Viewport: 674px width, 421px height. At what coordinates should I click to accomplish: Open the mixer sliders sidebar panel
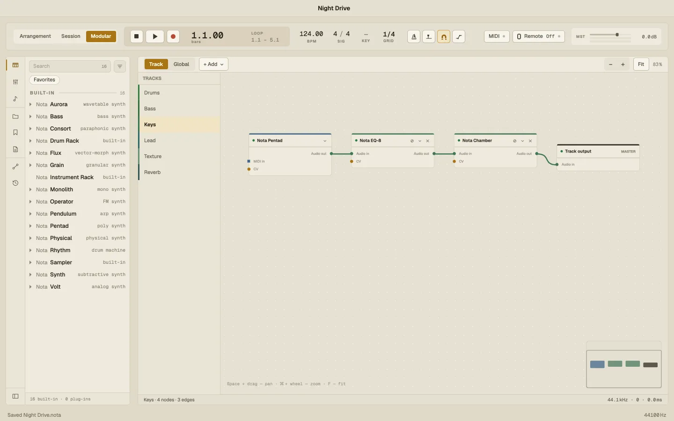pos(15,82)
